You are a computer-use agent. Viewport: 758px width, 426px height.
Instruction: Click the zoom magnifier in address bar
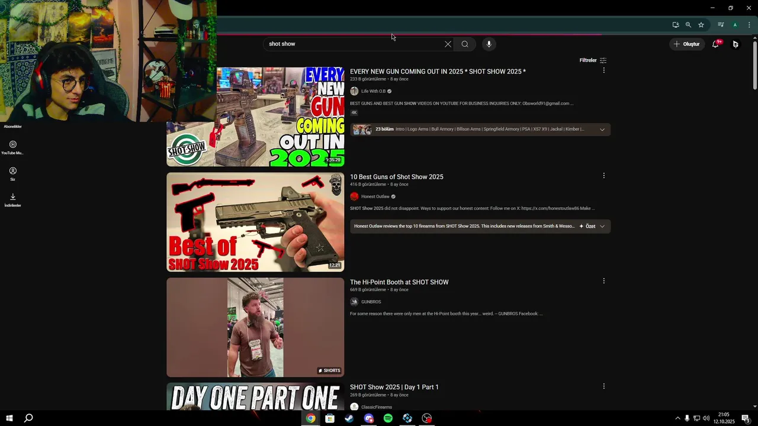coord(688,25)
